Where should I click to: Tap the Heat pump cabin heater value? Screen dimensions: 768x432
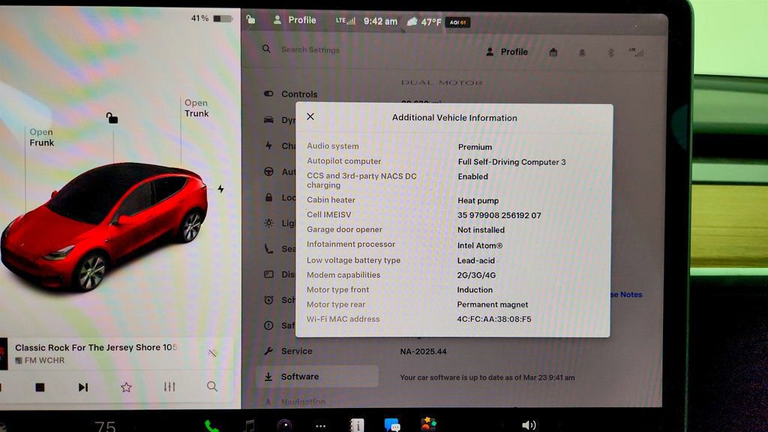pyautogui.click(x=478, y=200)
